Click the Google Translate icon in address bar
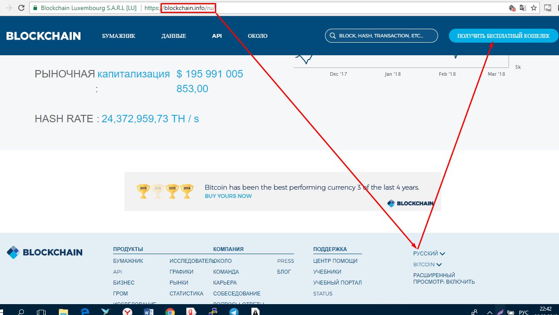The height and width of the screenshot is (315, 559). (x=523, y=8)
